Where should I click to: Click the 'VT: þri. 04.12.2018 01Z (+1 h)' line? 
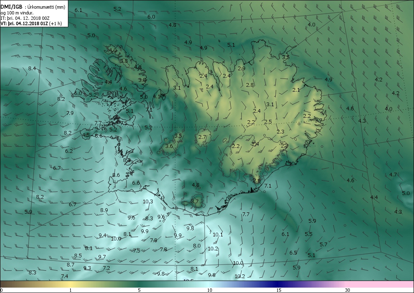click(x=31, y=24)
